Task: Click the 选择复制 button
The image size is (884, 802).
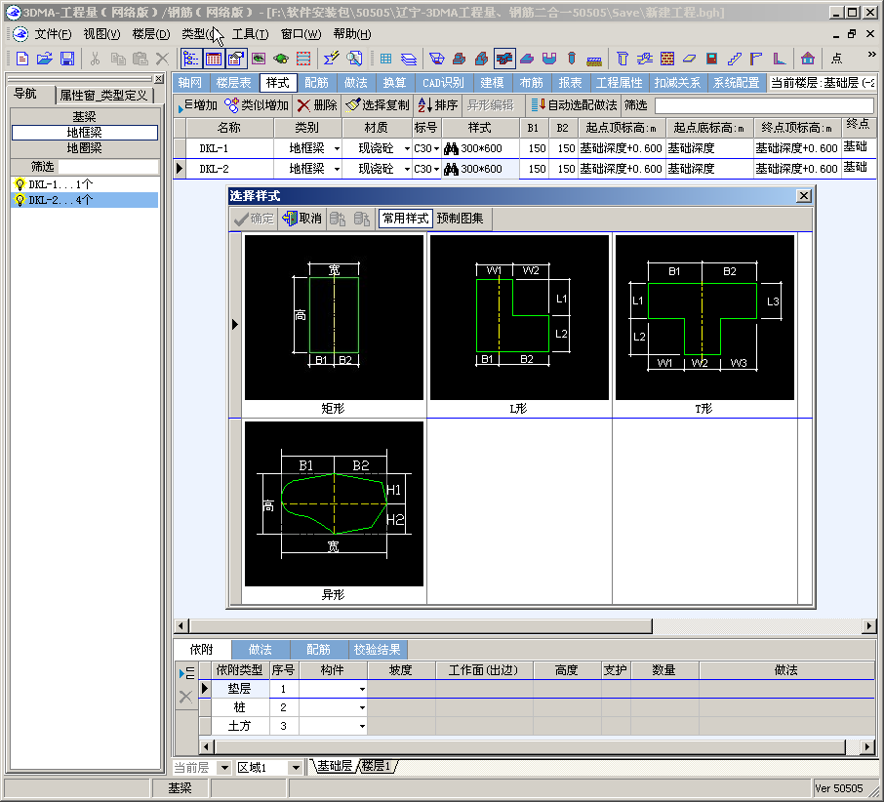Action: click(378, 105)
